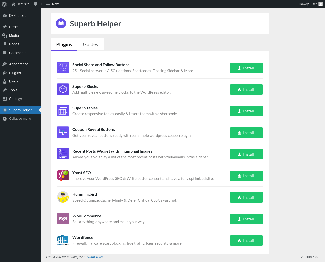Click the Social Share and Follow Buttons icon

click(63, 68)
